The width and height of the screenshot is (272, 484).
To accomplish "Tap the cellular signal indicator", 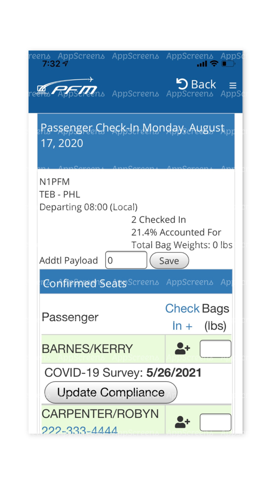I will click(x=201, y=64).
